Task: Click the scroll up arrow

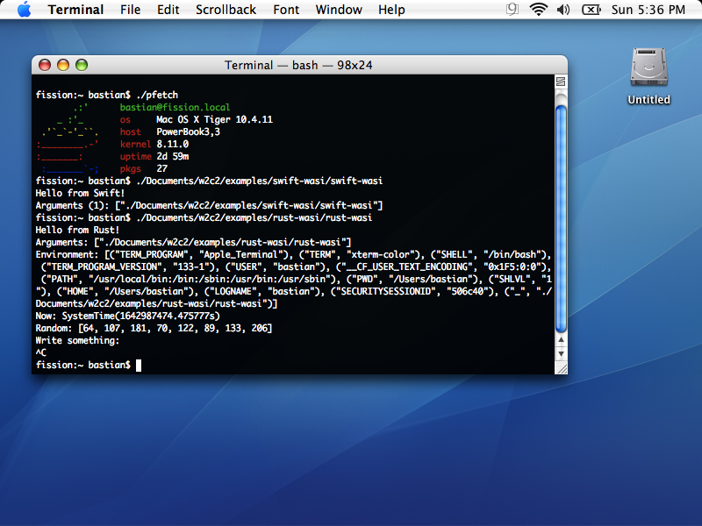Action: click(x=561, y=340)
